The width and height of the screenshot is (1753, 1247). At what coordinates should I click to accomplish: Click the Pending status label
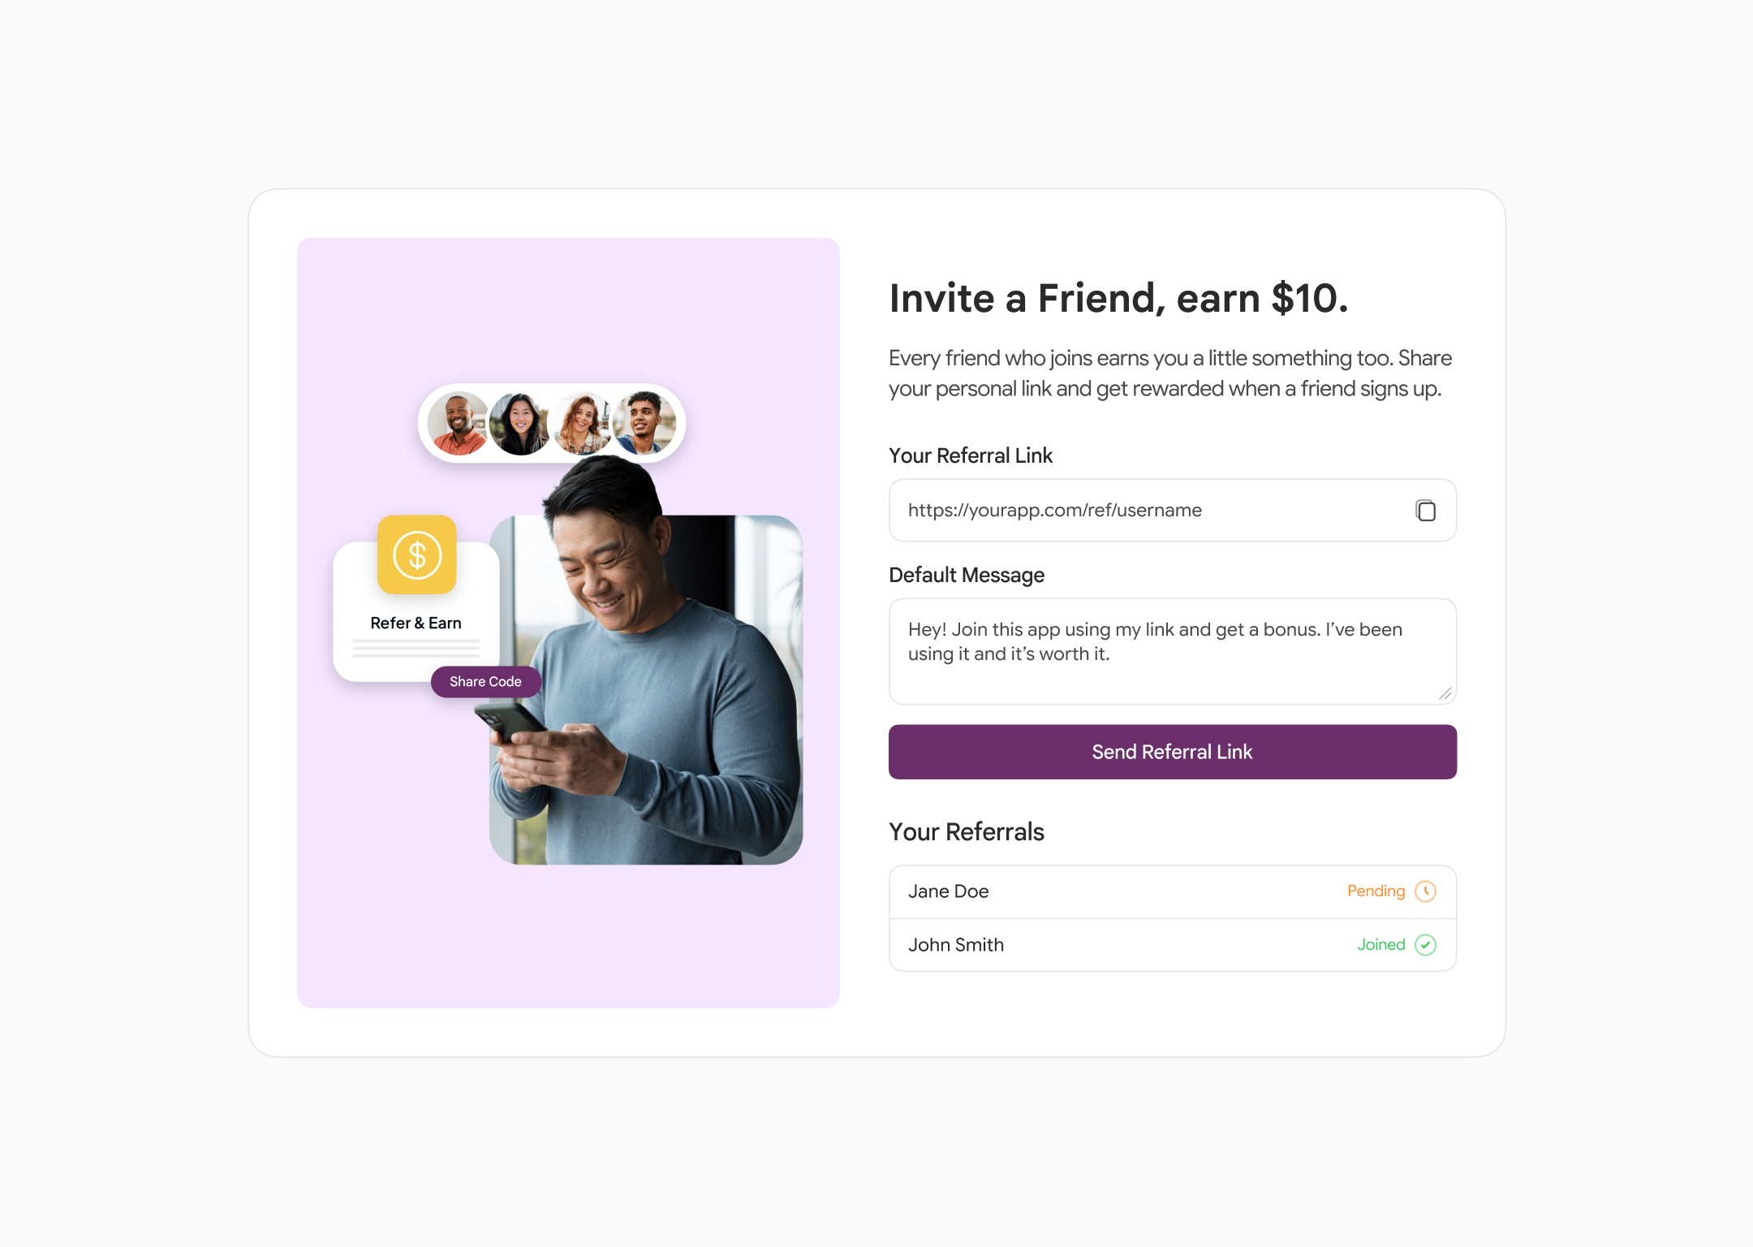(1376, 891)
